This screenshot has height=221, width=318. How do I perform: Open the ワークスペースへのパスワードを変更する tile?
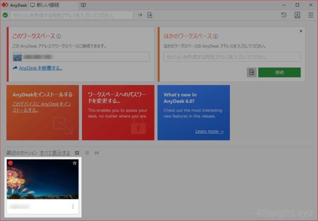118,113
